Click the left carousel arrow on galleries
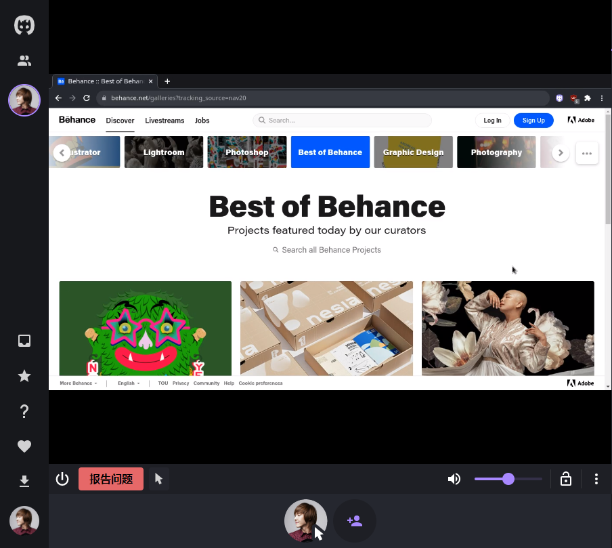The width and height of the screenshot is (612, 548). (x=62, y=152)
